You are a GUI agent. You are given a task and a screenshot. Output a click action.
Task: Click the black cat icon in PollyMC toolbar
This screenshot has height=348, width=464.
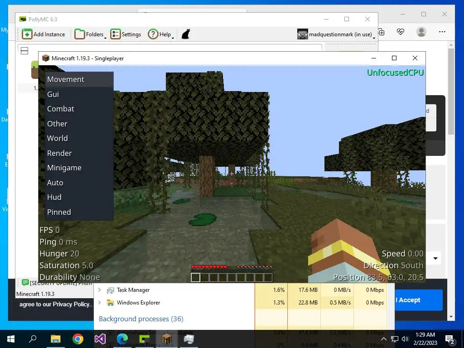point(185,34)
